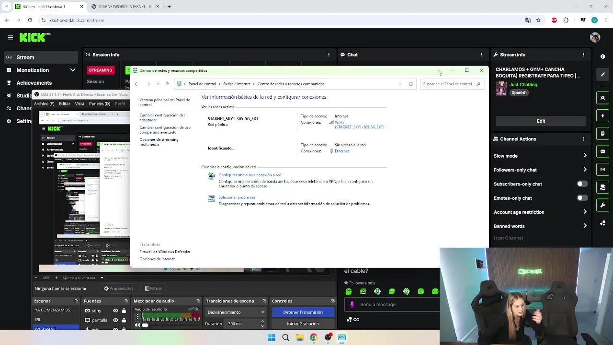Toggle the lightning bolt widget icon

[x=603, y=115]
